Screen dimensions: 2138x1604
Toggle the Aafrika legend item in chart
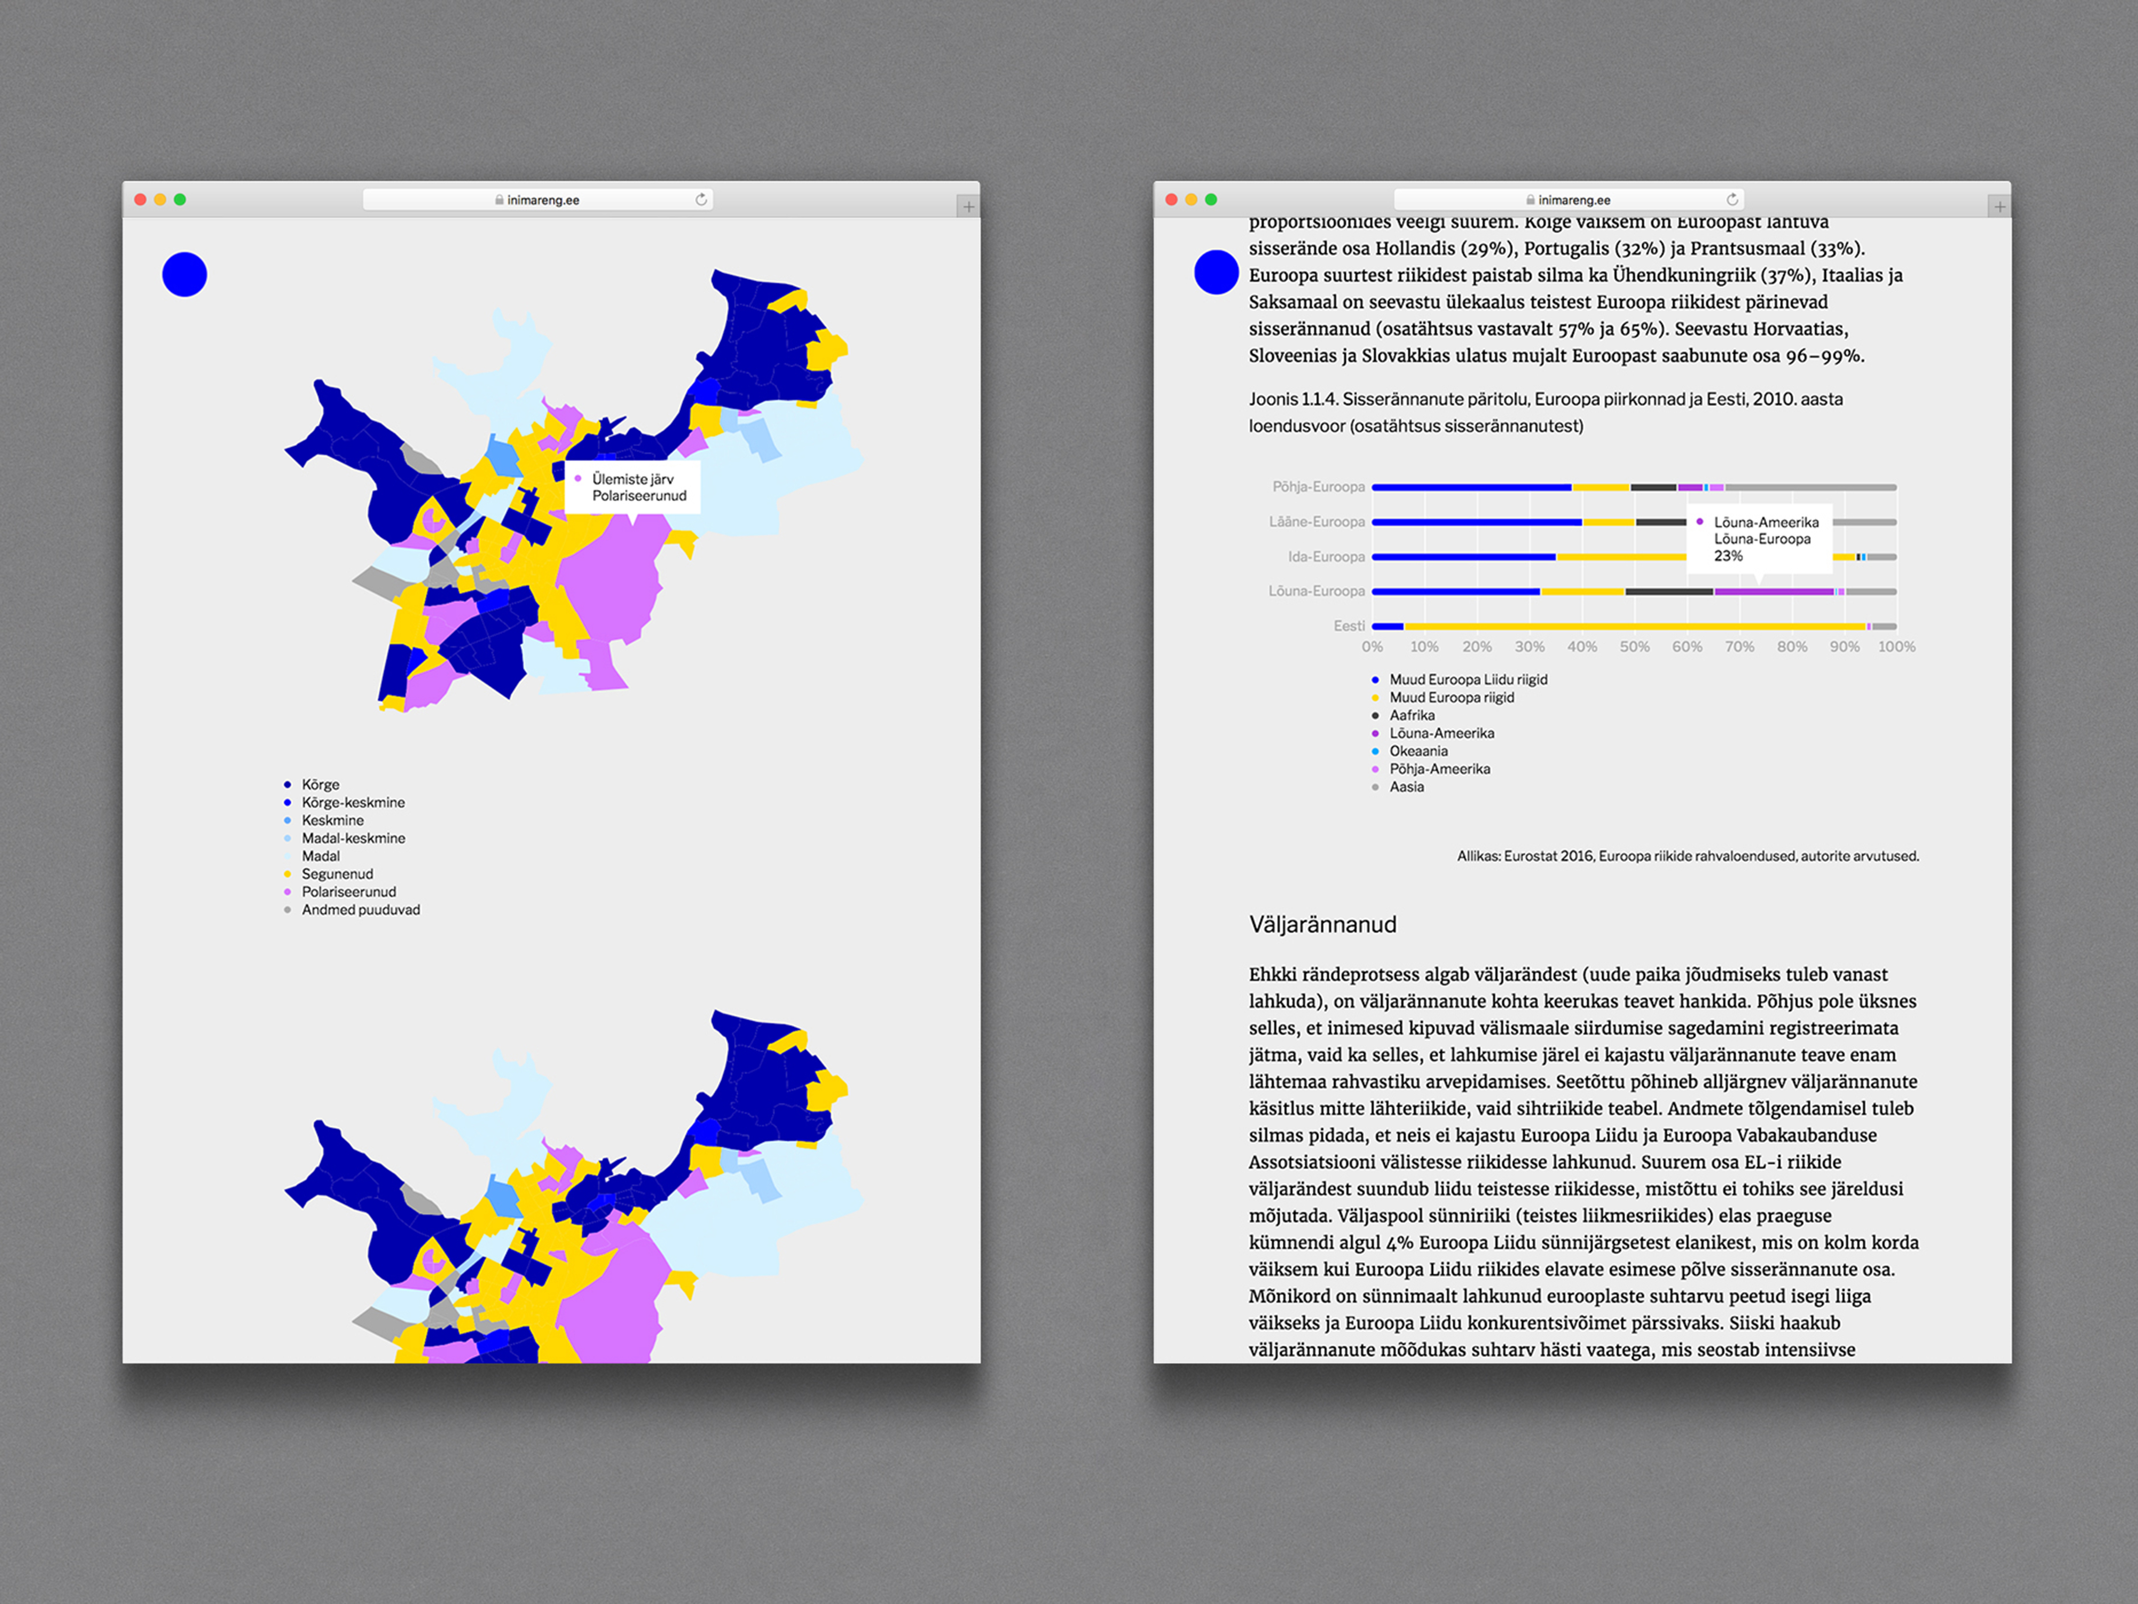(1411, 715)
